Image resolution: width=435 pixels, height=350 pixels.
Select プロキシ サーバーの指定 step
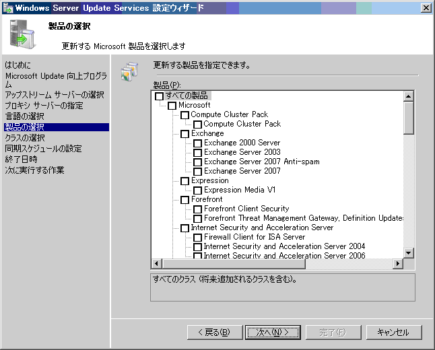[44, 106]
